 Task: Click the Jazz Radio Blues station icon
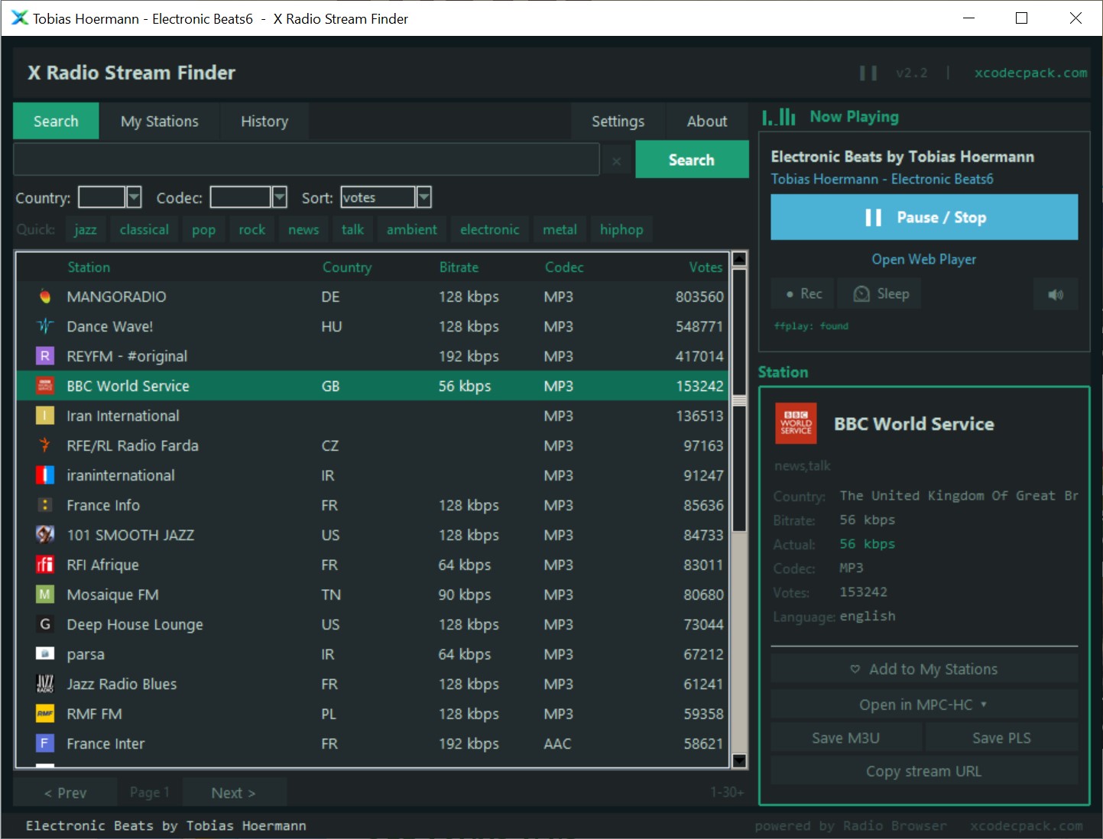(45, 684)
